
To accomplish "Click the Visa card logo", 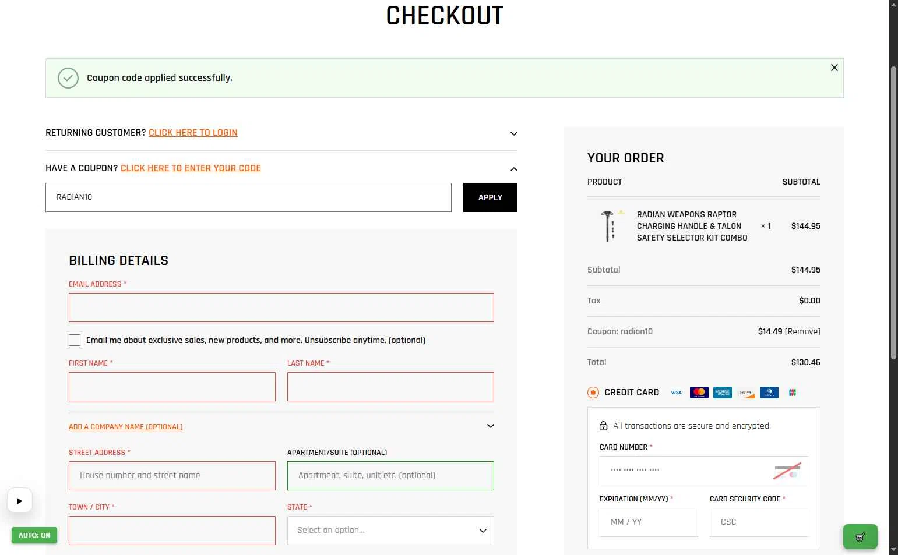I will [676, 393].
